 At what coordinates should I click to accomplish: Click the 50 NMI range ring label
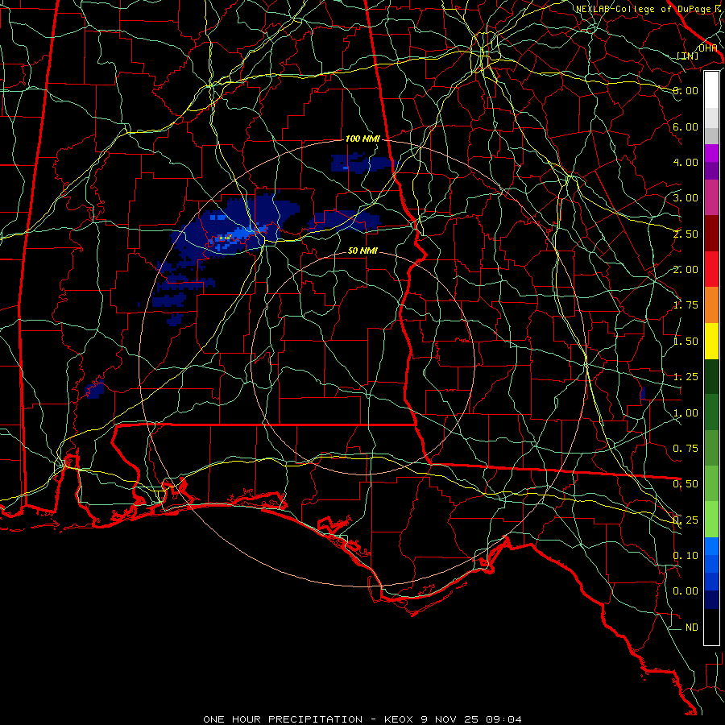pyautogui.click(x=362, y=251)
